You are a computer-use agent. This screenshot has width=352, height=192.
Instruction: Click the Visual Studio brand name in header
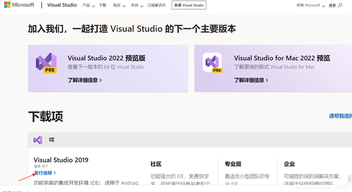[62, 5]
